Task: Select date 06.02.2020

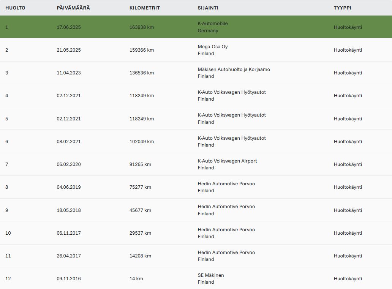Action: (69, 164)
